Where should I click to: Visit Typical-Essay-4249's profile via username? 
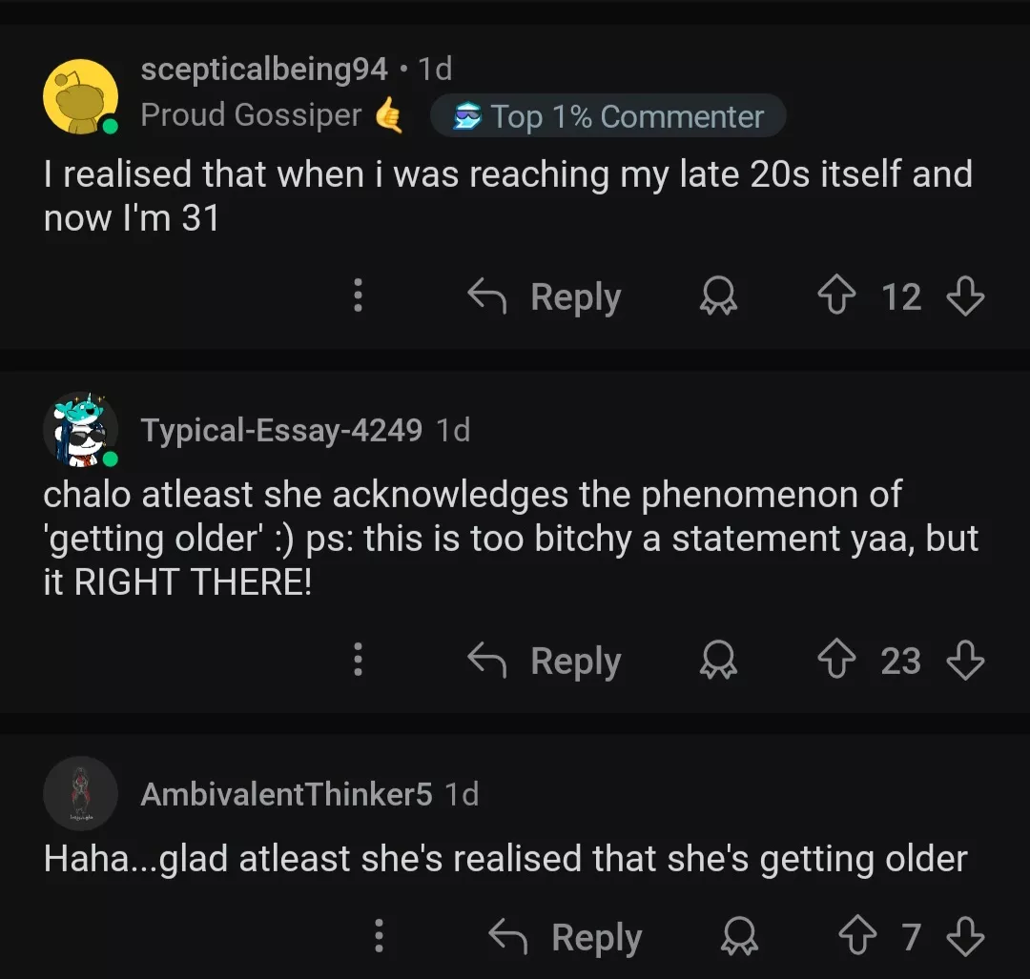tap(281, 430)
